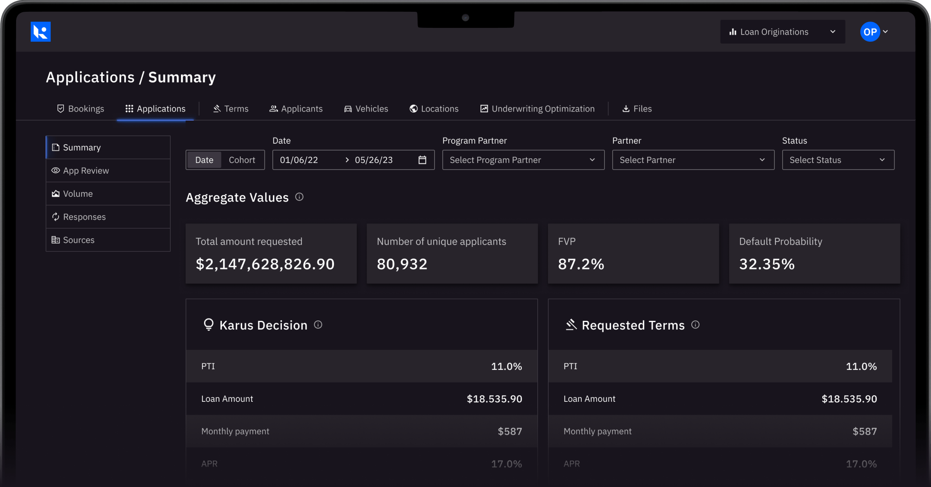Click the info icon beside Requested Terms

pyautogui.click(x=695, y=325)
